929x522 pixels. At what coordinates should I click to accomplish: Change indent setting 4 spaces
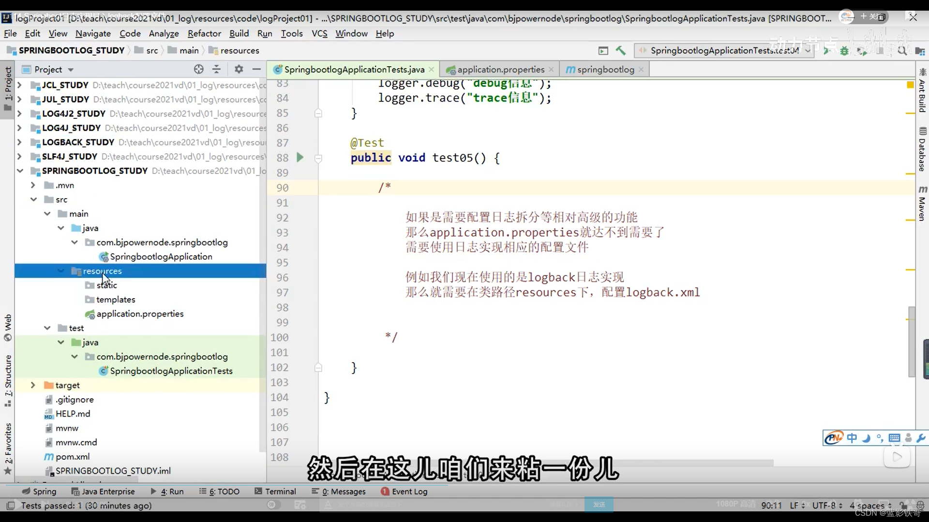[870, 505]
